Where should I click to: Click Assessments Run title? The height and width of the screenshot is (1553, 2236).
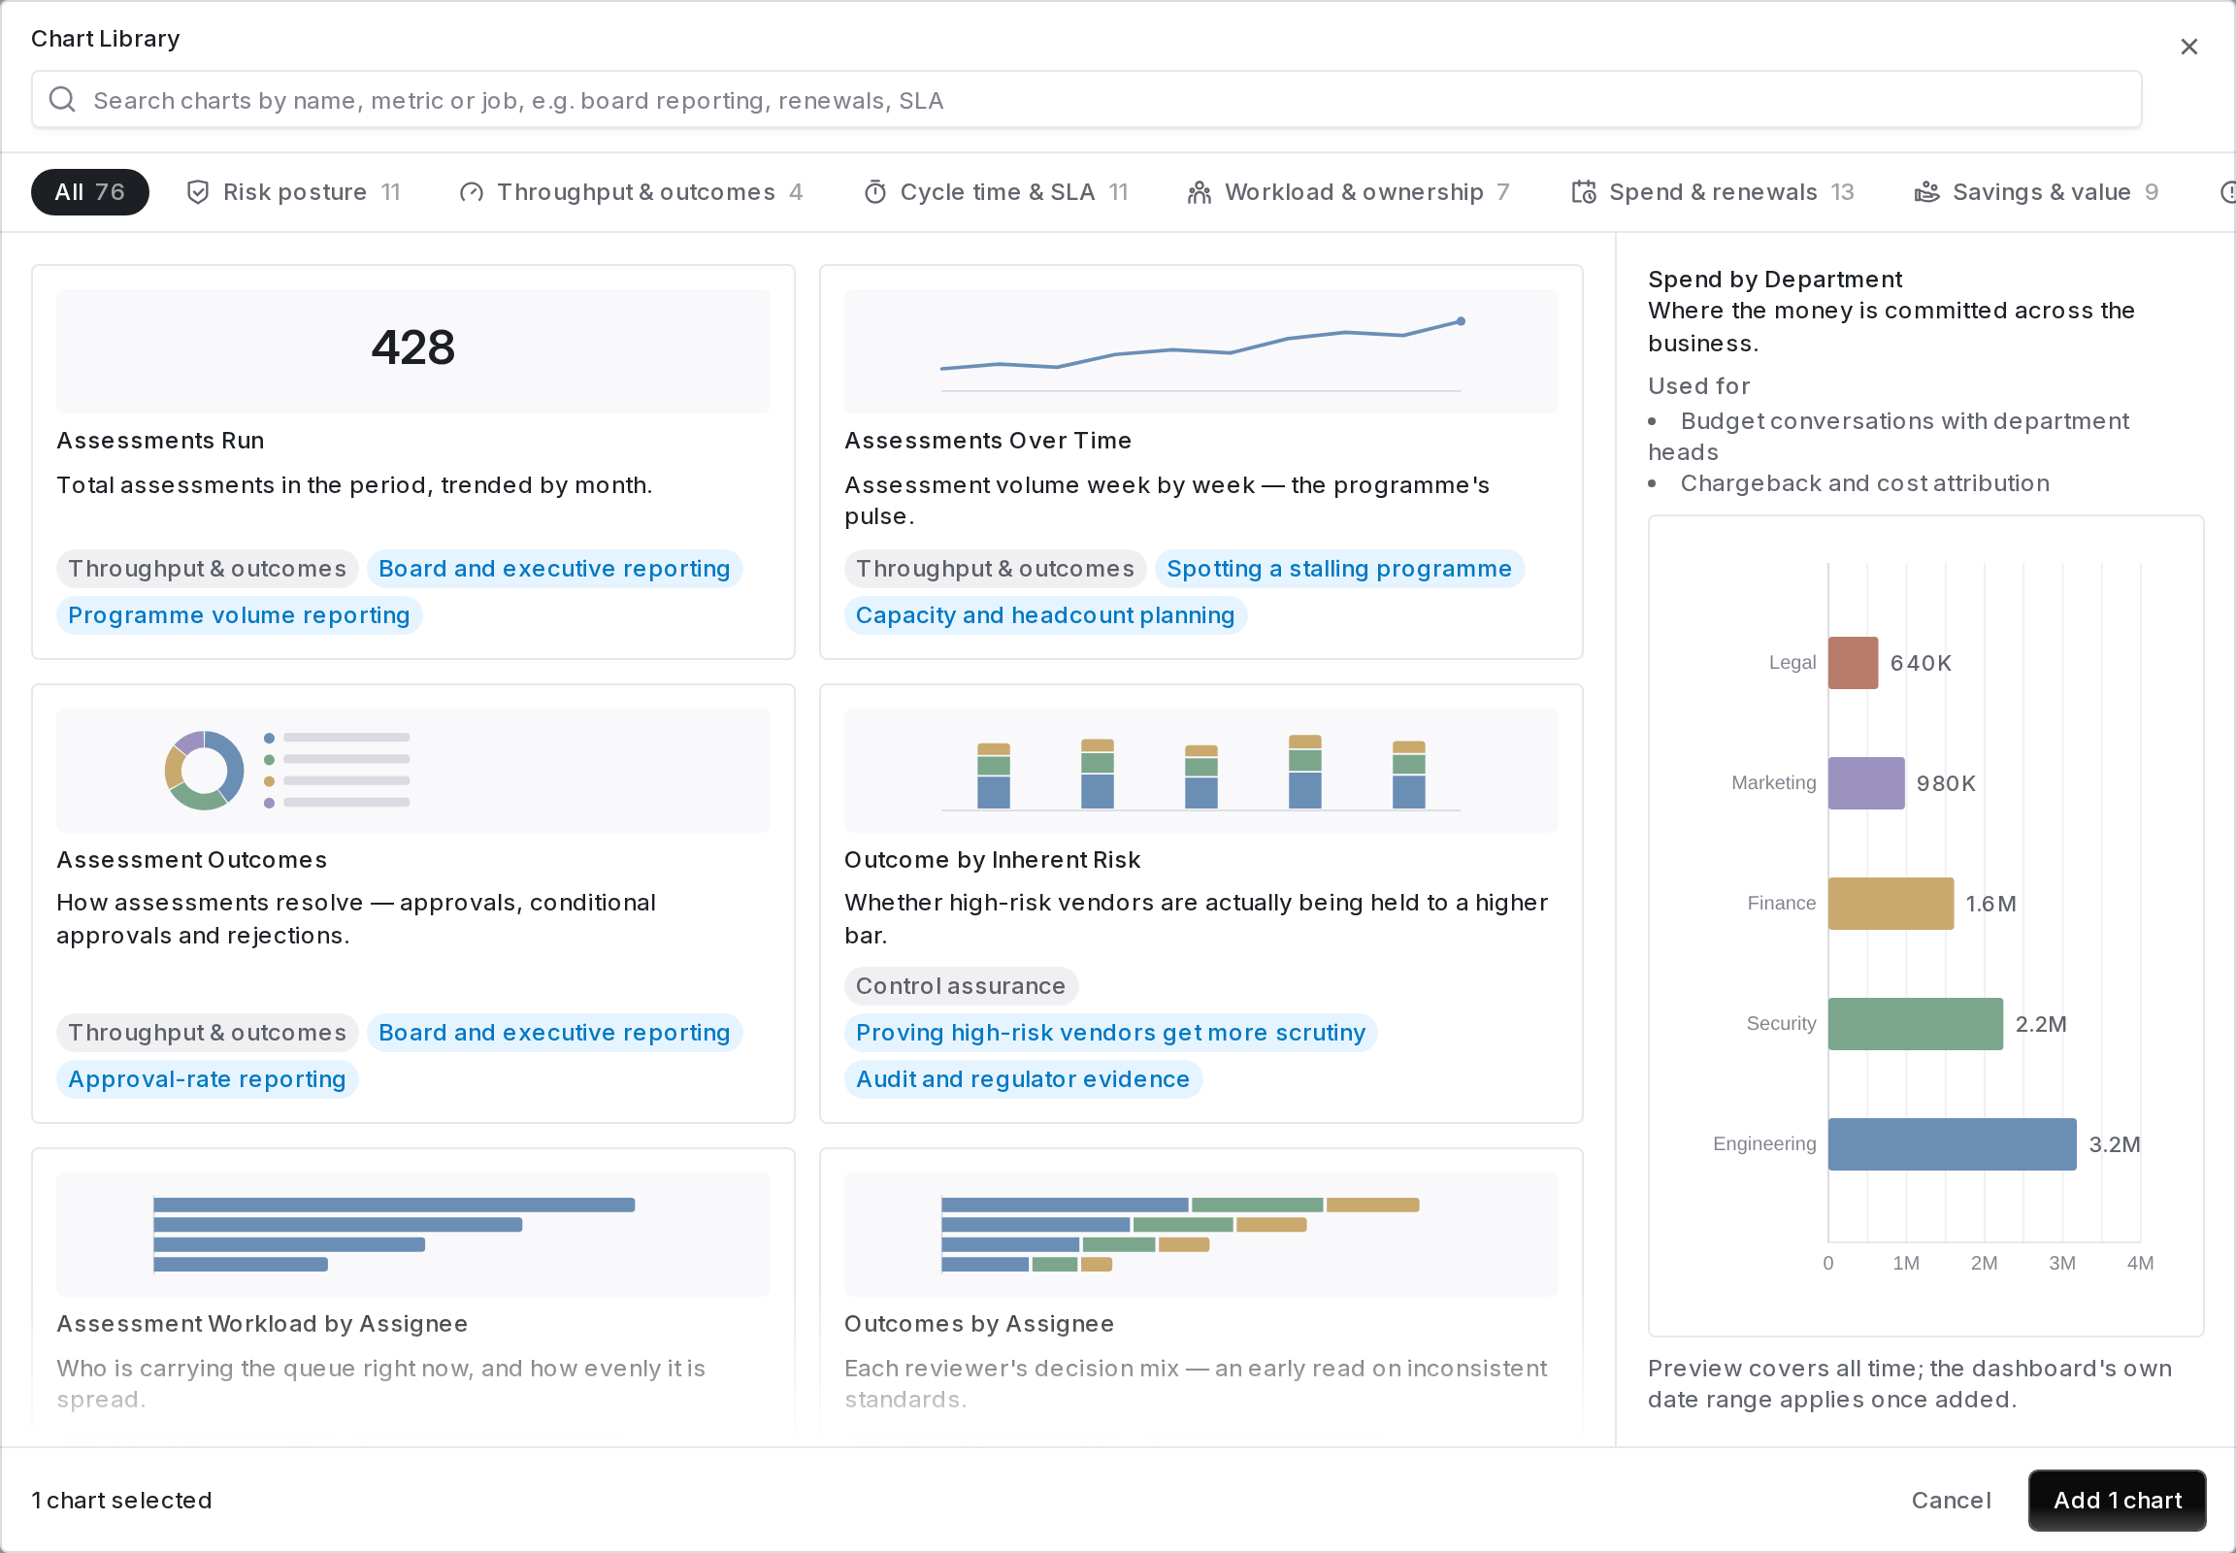click(160, 441)
